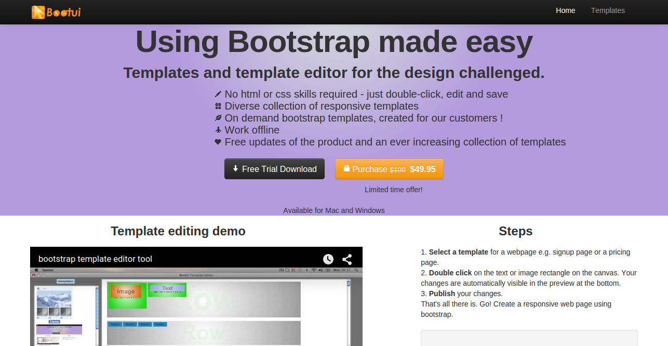Click the 'Work offline' list item
The image size is (668, 346).
tap(252, 130)
